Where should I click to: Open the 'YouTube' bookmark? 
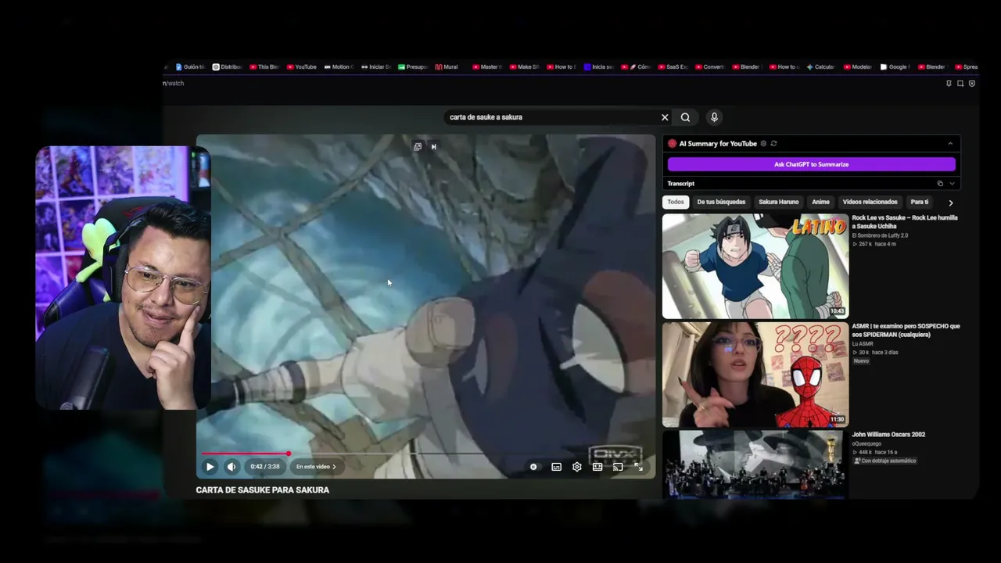point(302,67)
